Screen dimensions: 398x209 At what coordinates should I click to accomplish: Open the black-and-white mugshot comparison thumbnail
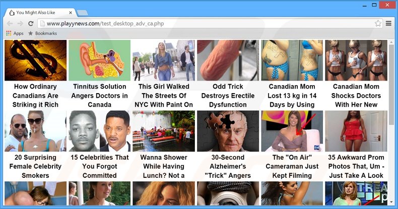100,131
